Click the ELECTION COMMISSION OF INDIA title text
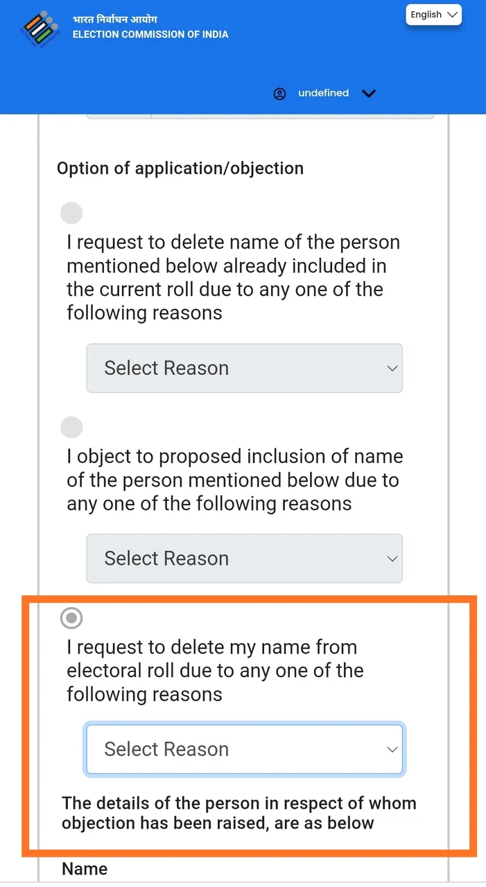486x887 pixels. click(x=150, y=34)
